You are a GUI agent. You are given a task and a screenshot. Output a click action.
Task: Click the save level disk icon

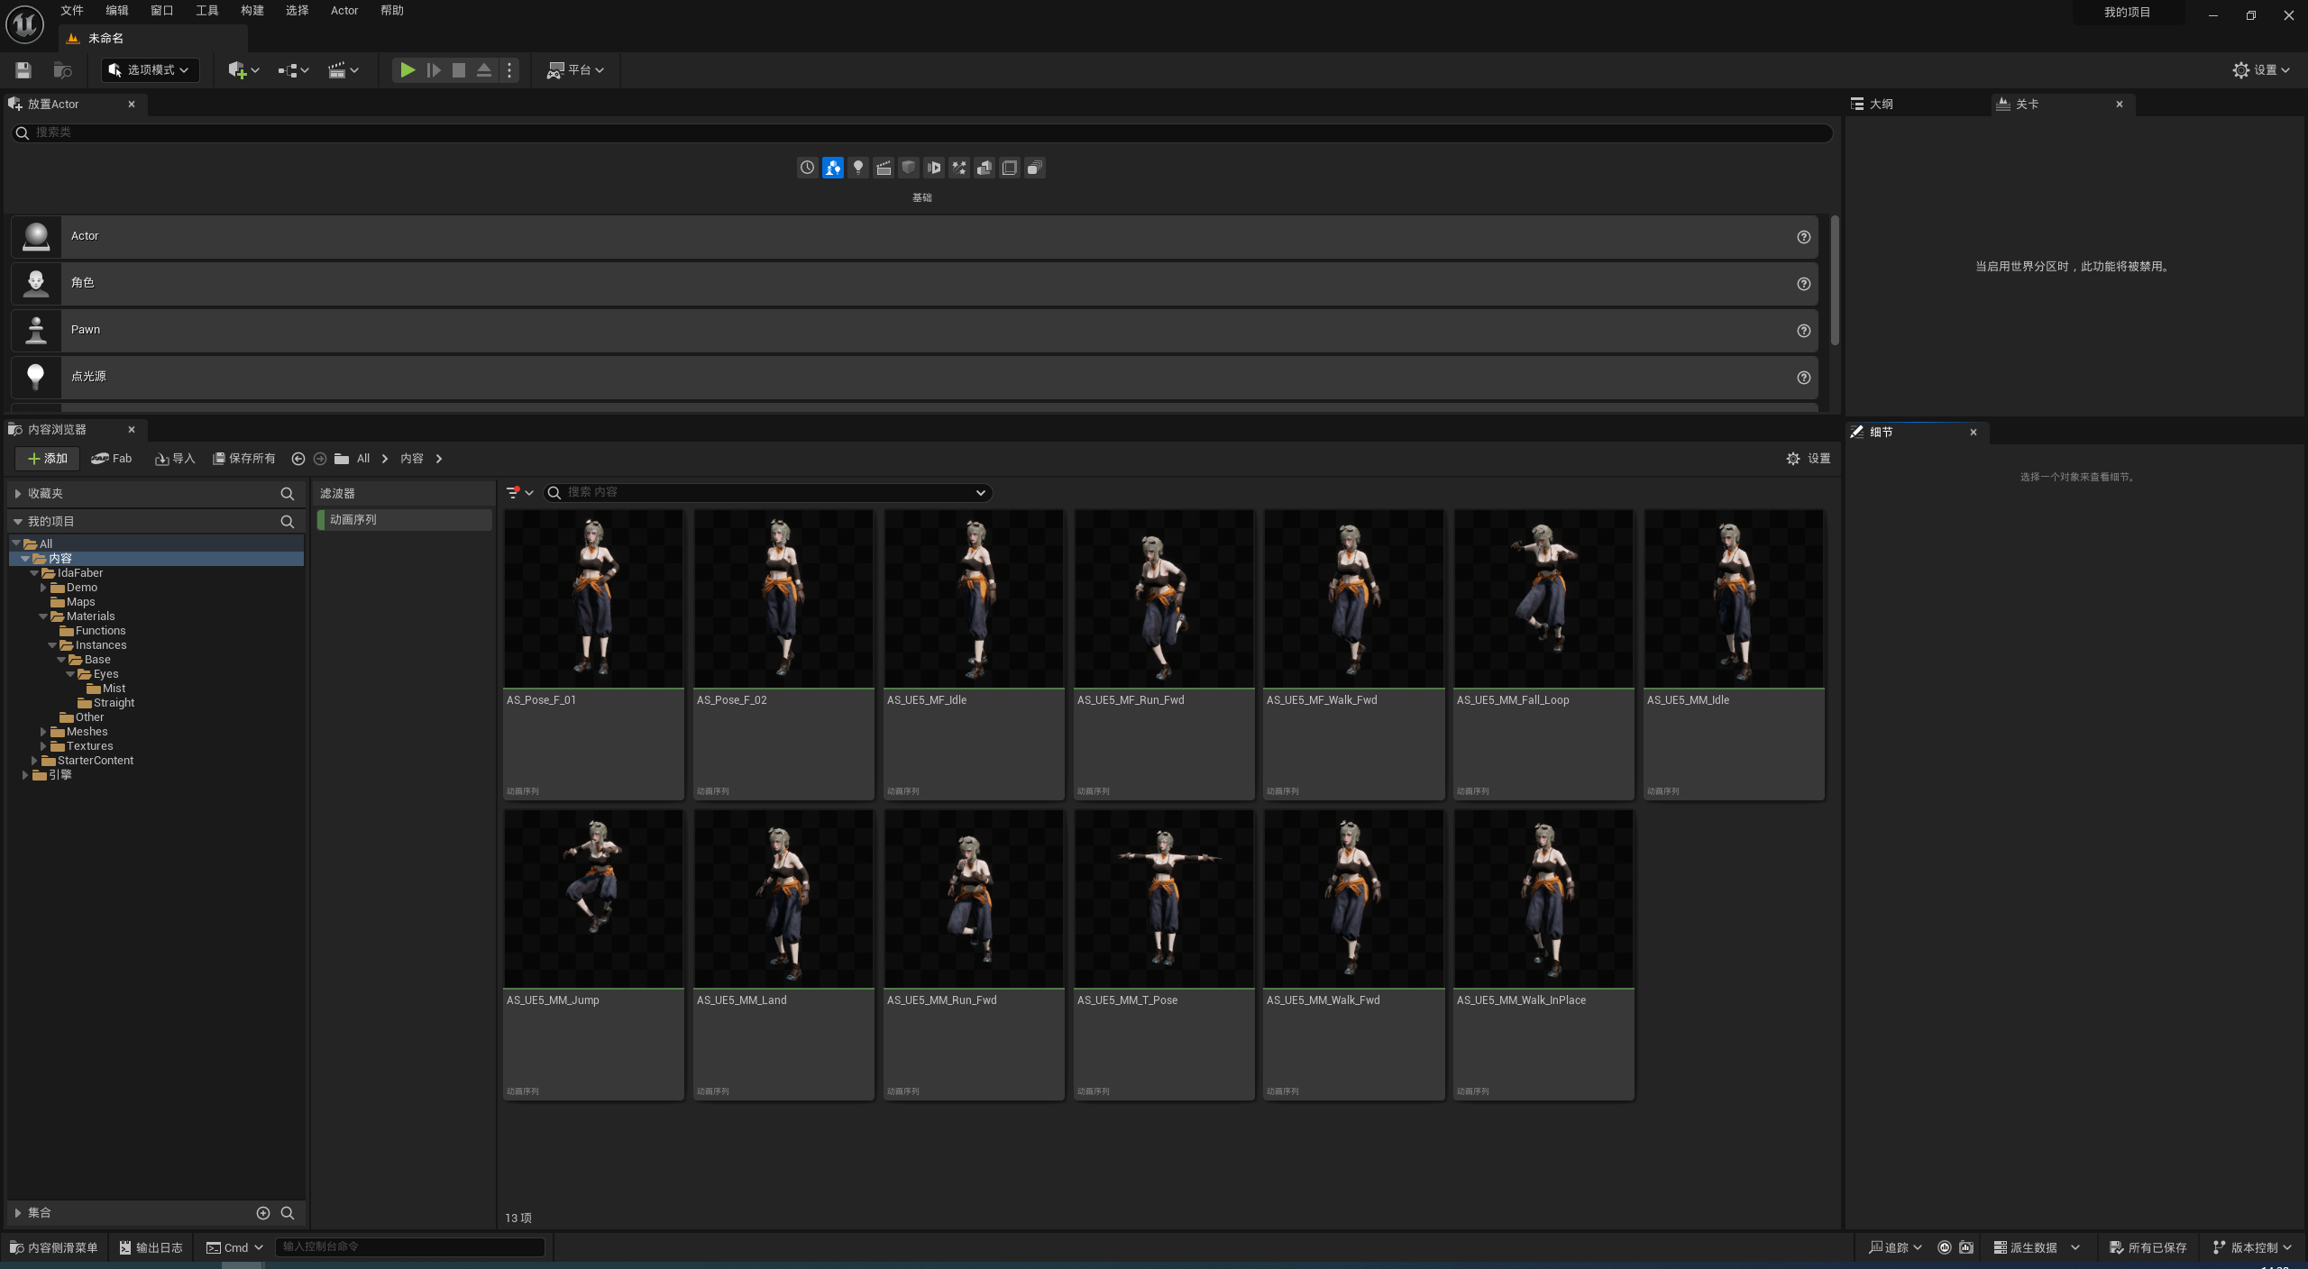(x=23, y=70)
